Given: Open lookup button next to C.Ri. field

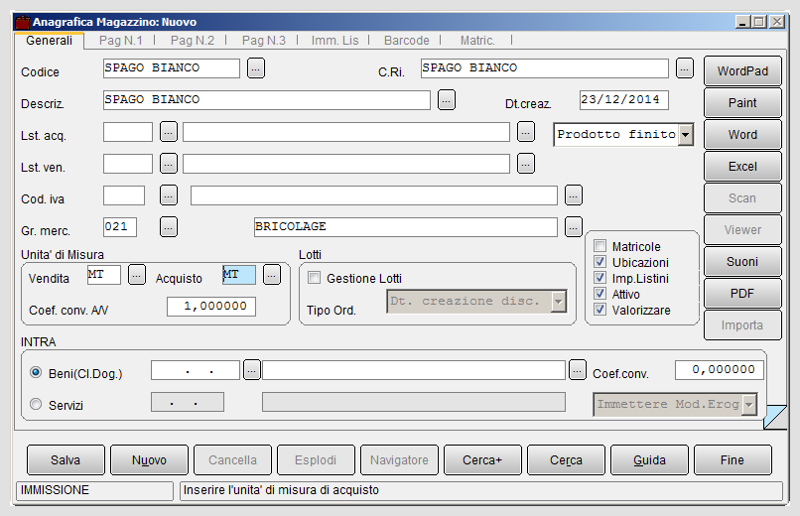Looking at the screenshot, I should (685, 67).
